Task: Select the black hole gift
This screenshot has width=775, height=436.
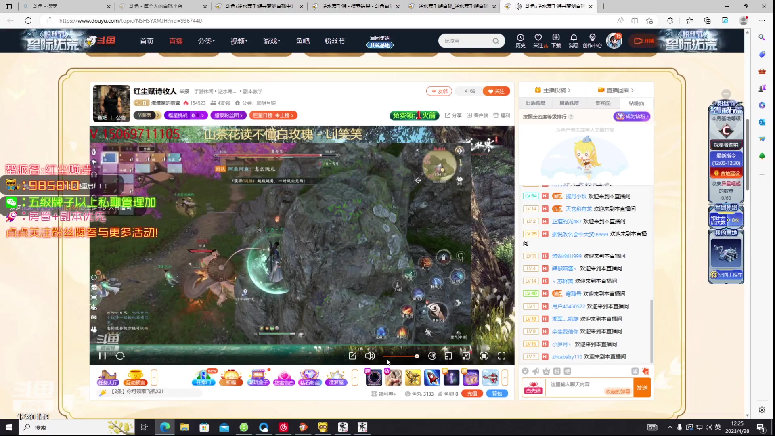Action: [x=374, y=378]
